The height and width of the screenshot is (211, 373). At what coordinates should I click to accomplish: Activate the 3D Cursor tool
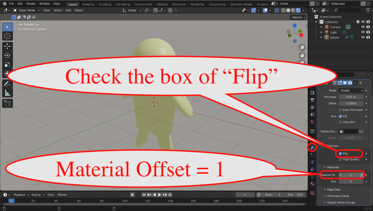(x=7, y=36)
